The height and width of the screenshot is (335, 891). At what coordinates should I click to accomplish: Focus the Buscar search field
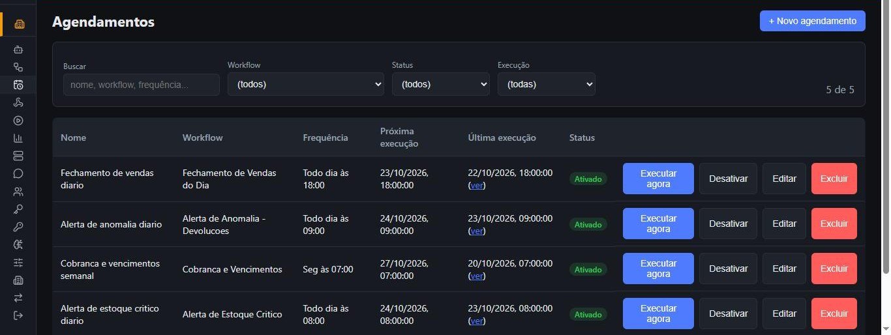click(142, 85)
